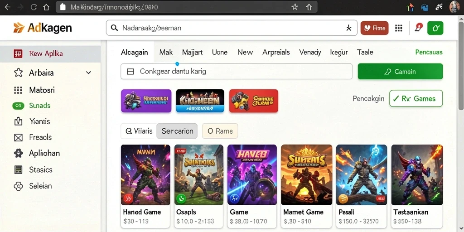The height and width of the screenshot is (232, 464).
Task: Open the Hanod Game card image
Action: [145, 175]
